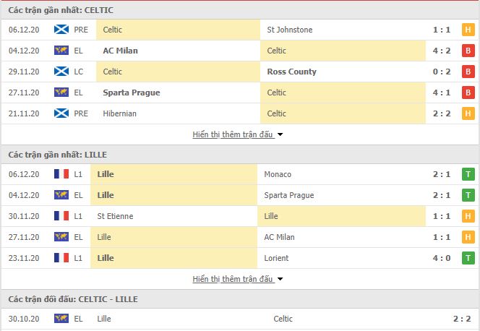Click red B badge on Ross County row
Viewport: 480px width, 331px height.
pyautogui.click(x=468, y=72)
